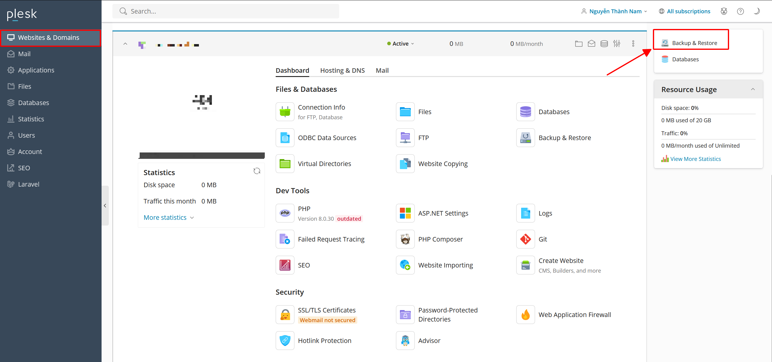
Task: Open the Nguyễn Thành Nam user menu
Action: click(x=614, y=11)
